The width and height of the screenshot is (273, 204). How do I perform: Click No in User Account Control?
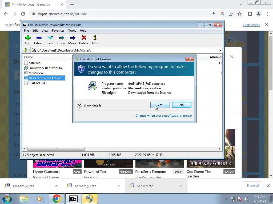click(x=182, y=105)
